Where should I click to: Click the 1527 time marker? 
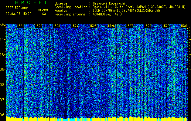129,26
